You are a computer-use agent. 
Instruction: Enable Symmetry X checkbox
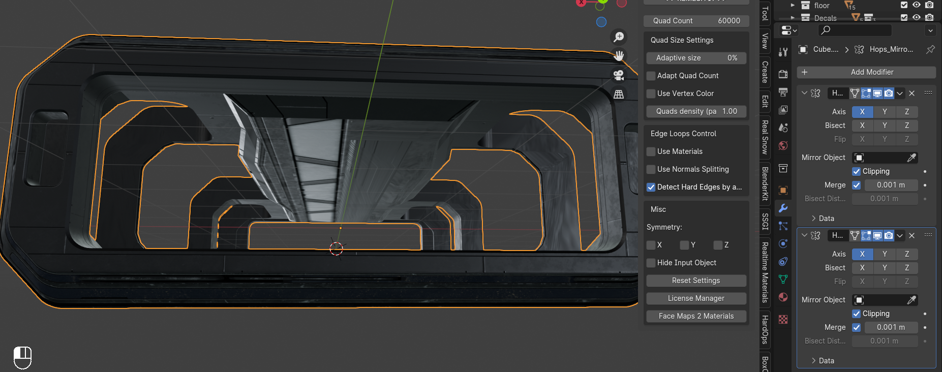(651, 245)
